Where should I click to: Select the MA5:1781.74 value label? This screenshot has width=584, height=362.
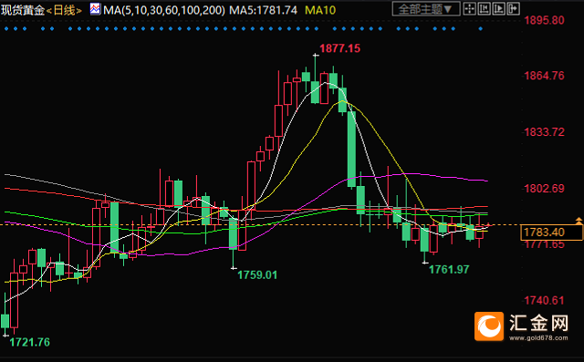click(x=263, y=10)
